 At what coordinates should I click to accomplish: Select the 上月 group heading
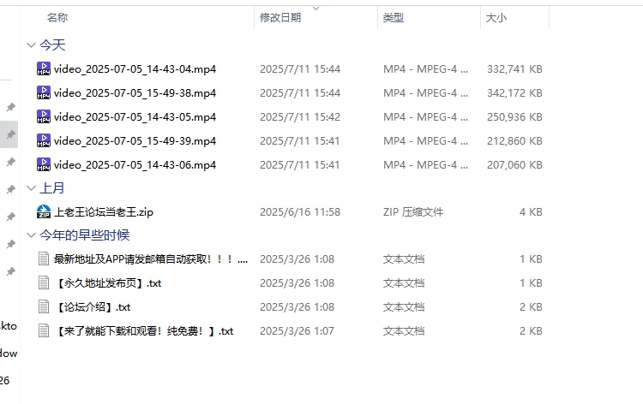52,188
